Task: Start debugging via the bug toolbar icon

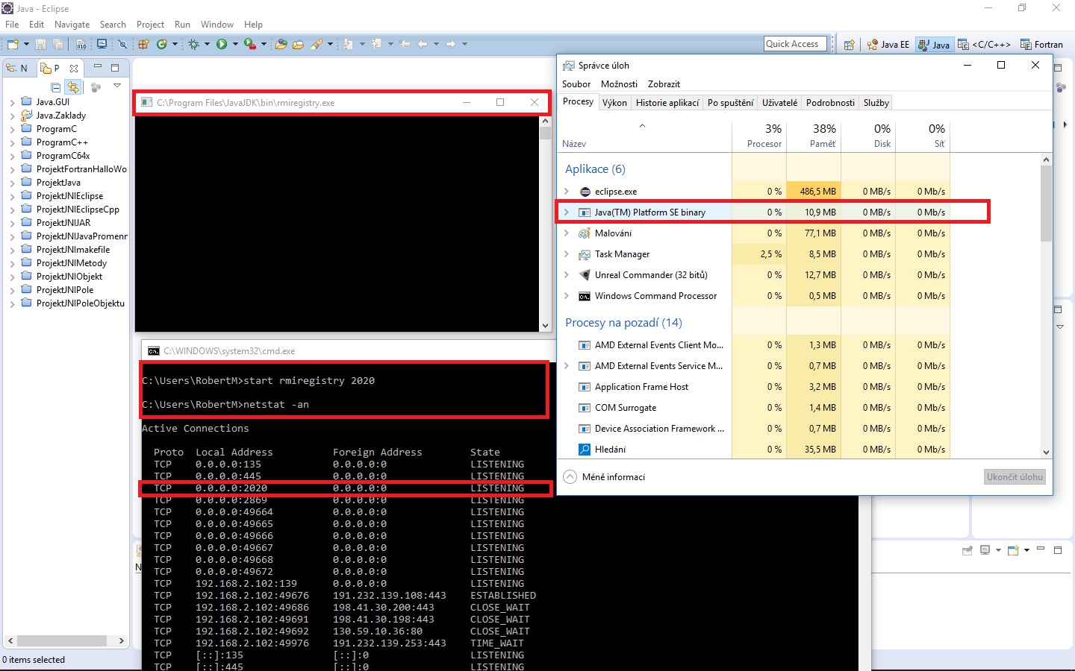Action: click(x=194, y=43)
